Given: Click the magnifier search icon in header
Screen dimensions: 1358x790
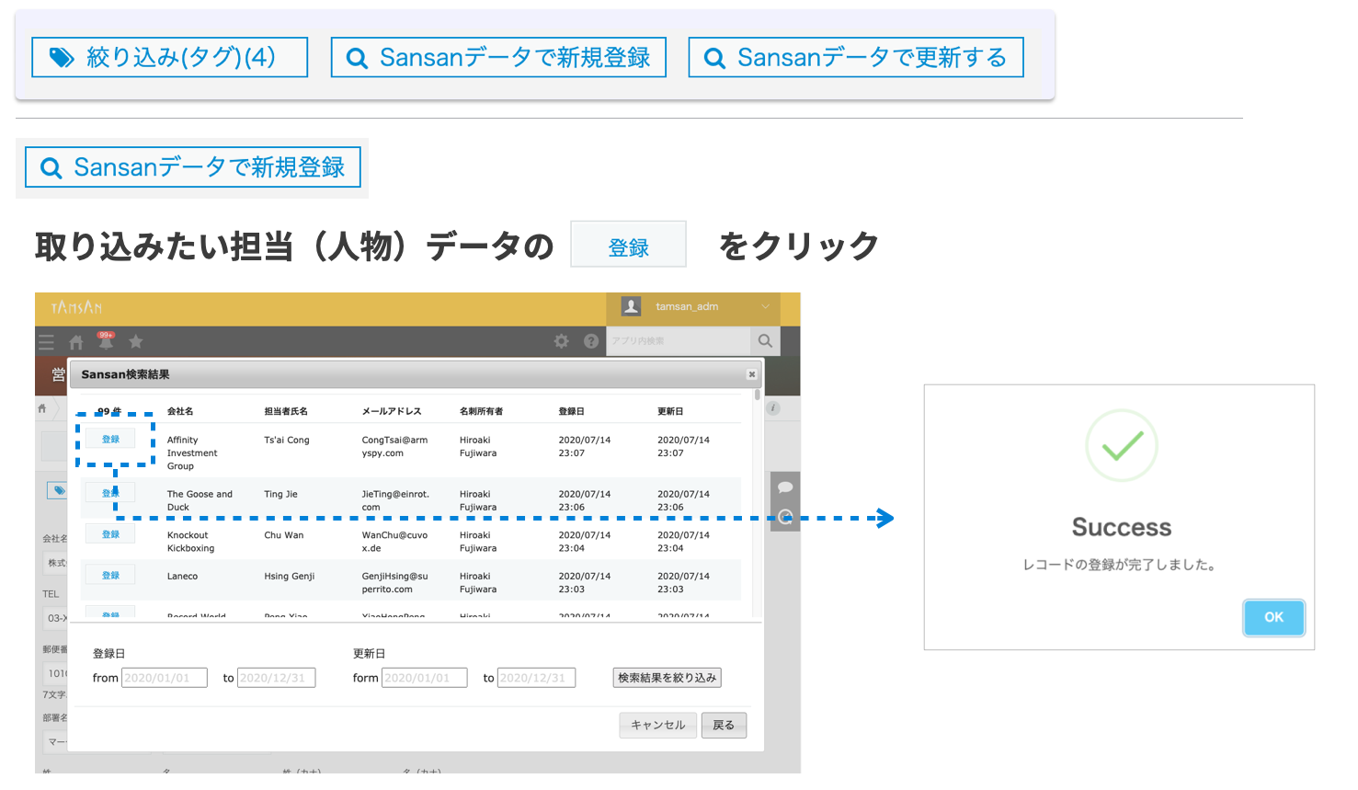Looking at the screenshot, I should (765, 341).
